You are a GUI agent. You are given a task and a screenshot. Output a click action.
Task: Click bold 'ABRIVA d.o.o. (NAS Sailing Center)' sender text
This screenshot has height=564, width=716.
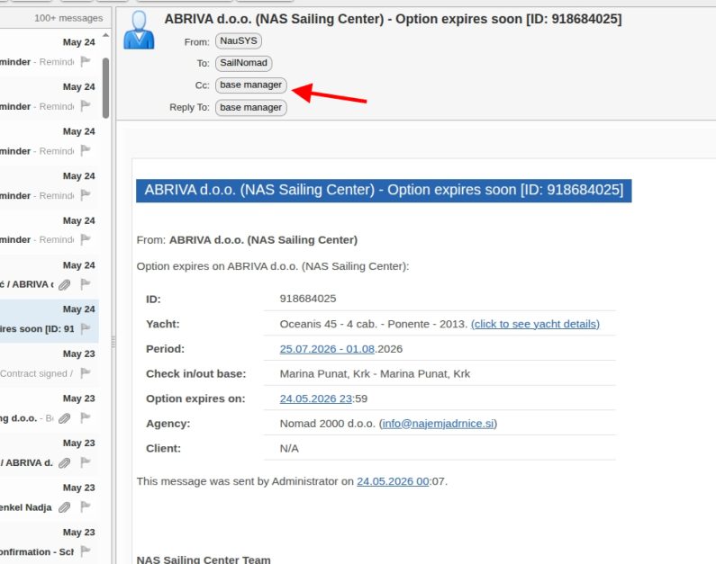point(264,240)
